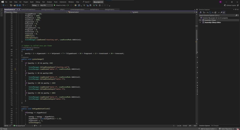Open the Attach to Unity dropdown arrow
The height and width of the screenshot is (130, 240).
point(66,5)
